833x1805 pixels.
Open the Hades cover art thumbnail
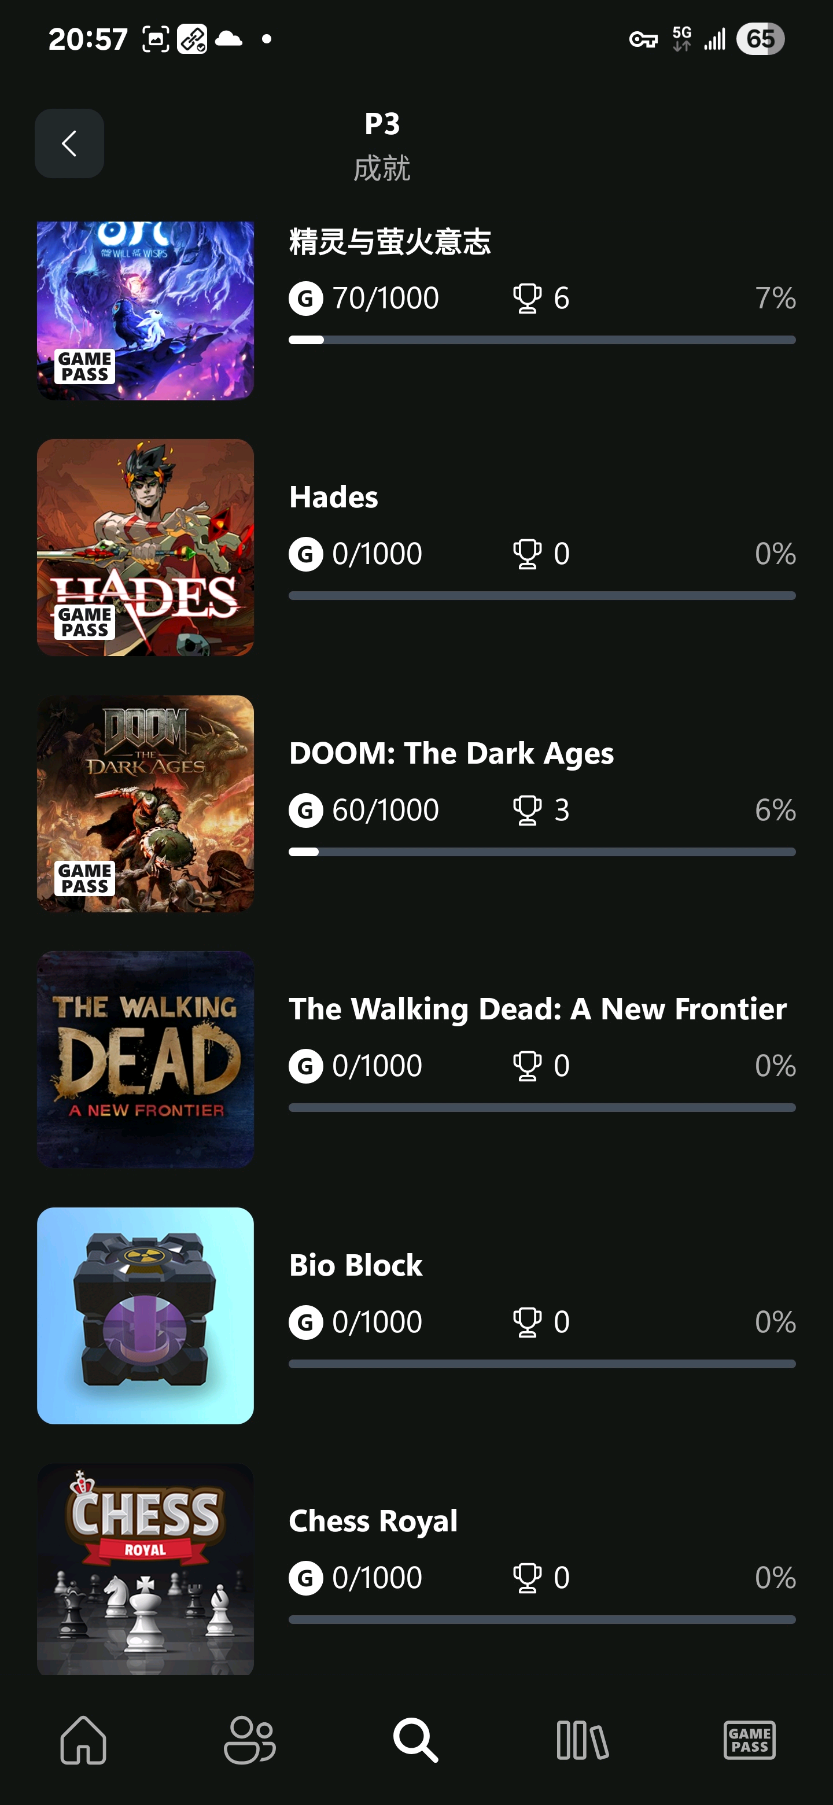[146, 547]
